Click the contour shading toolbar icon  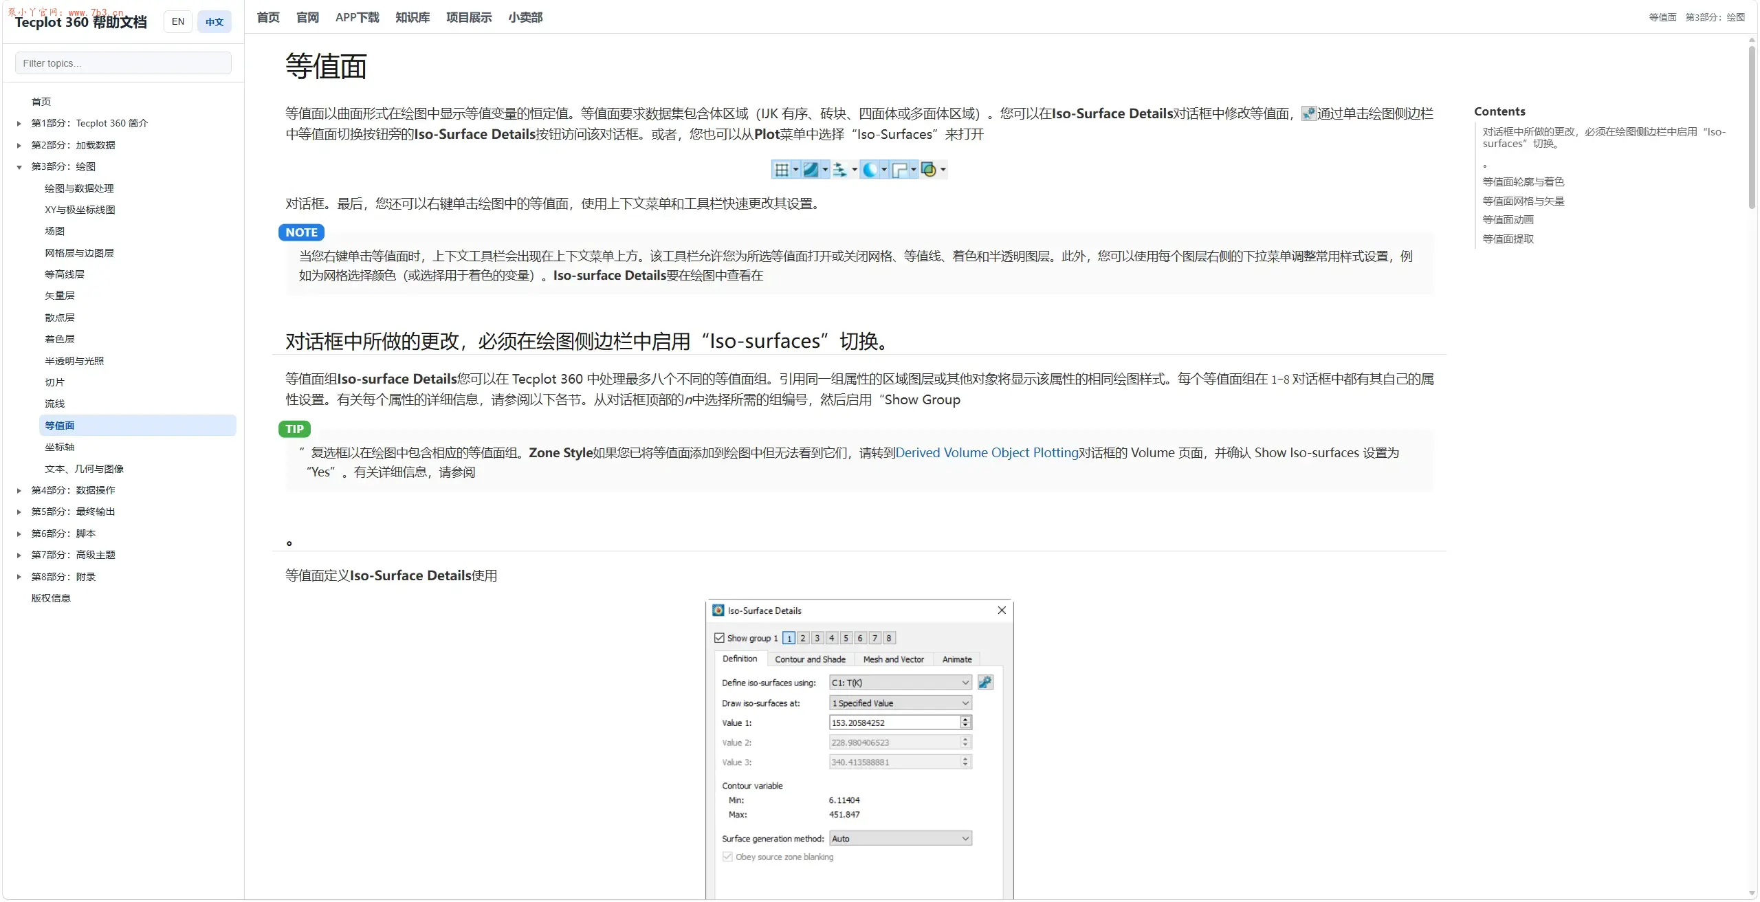tap(811, 170)
